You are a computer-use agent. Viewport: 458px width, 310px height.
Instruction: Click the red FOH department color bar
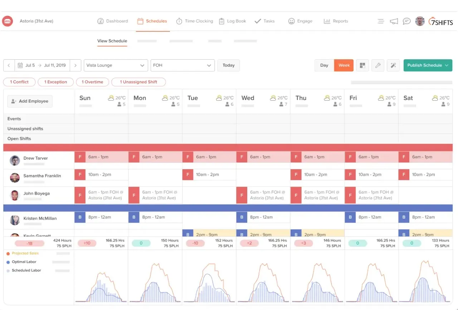tap(228, 147)
